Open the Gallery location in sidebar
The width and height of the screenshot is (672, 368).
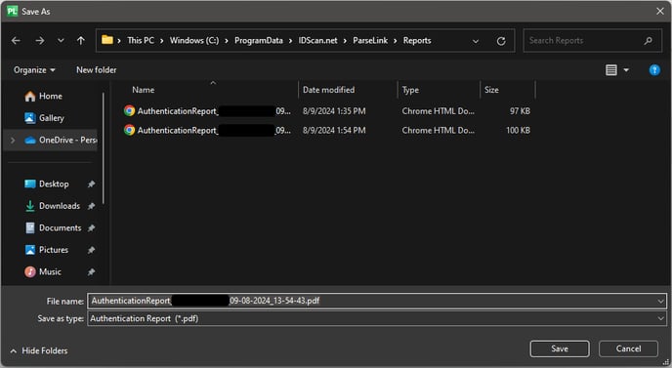51,118
